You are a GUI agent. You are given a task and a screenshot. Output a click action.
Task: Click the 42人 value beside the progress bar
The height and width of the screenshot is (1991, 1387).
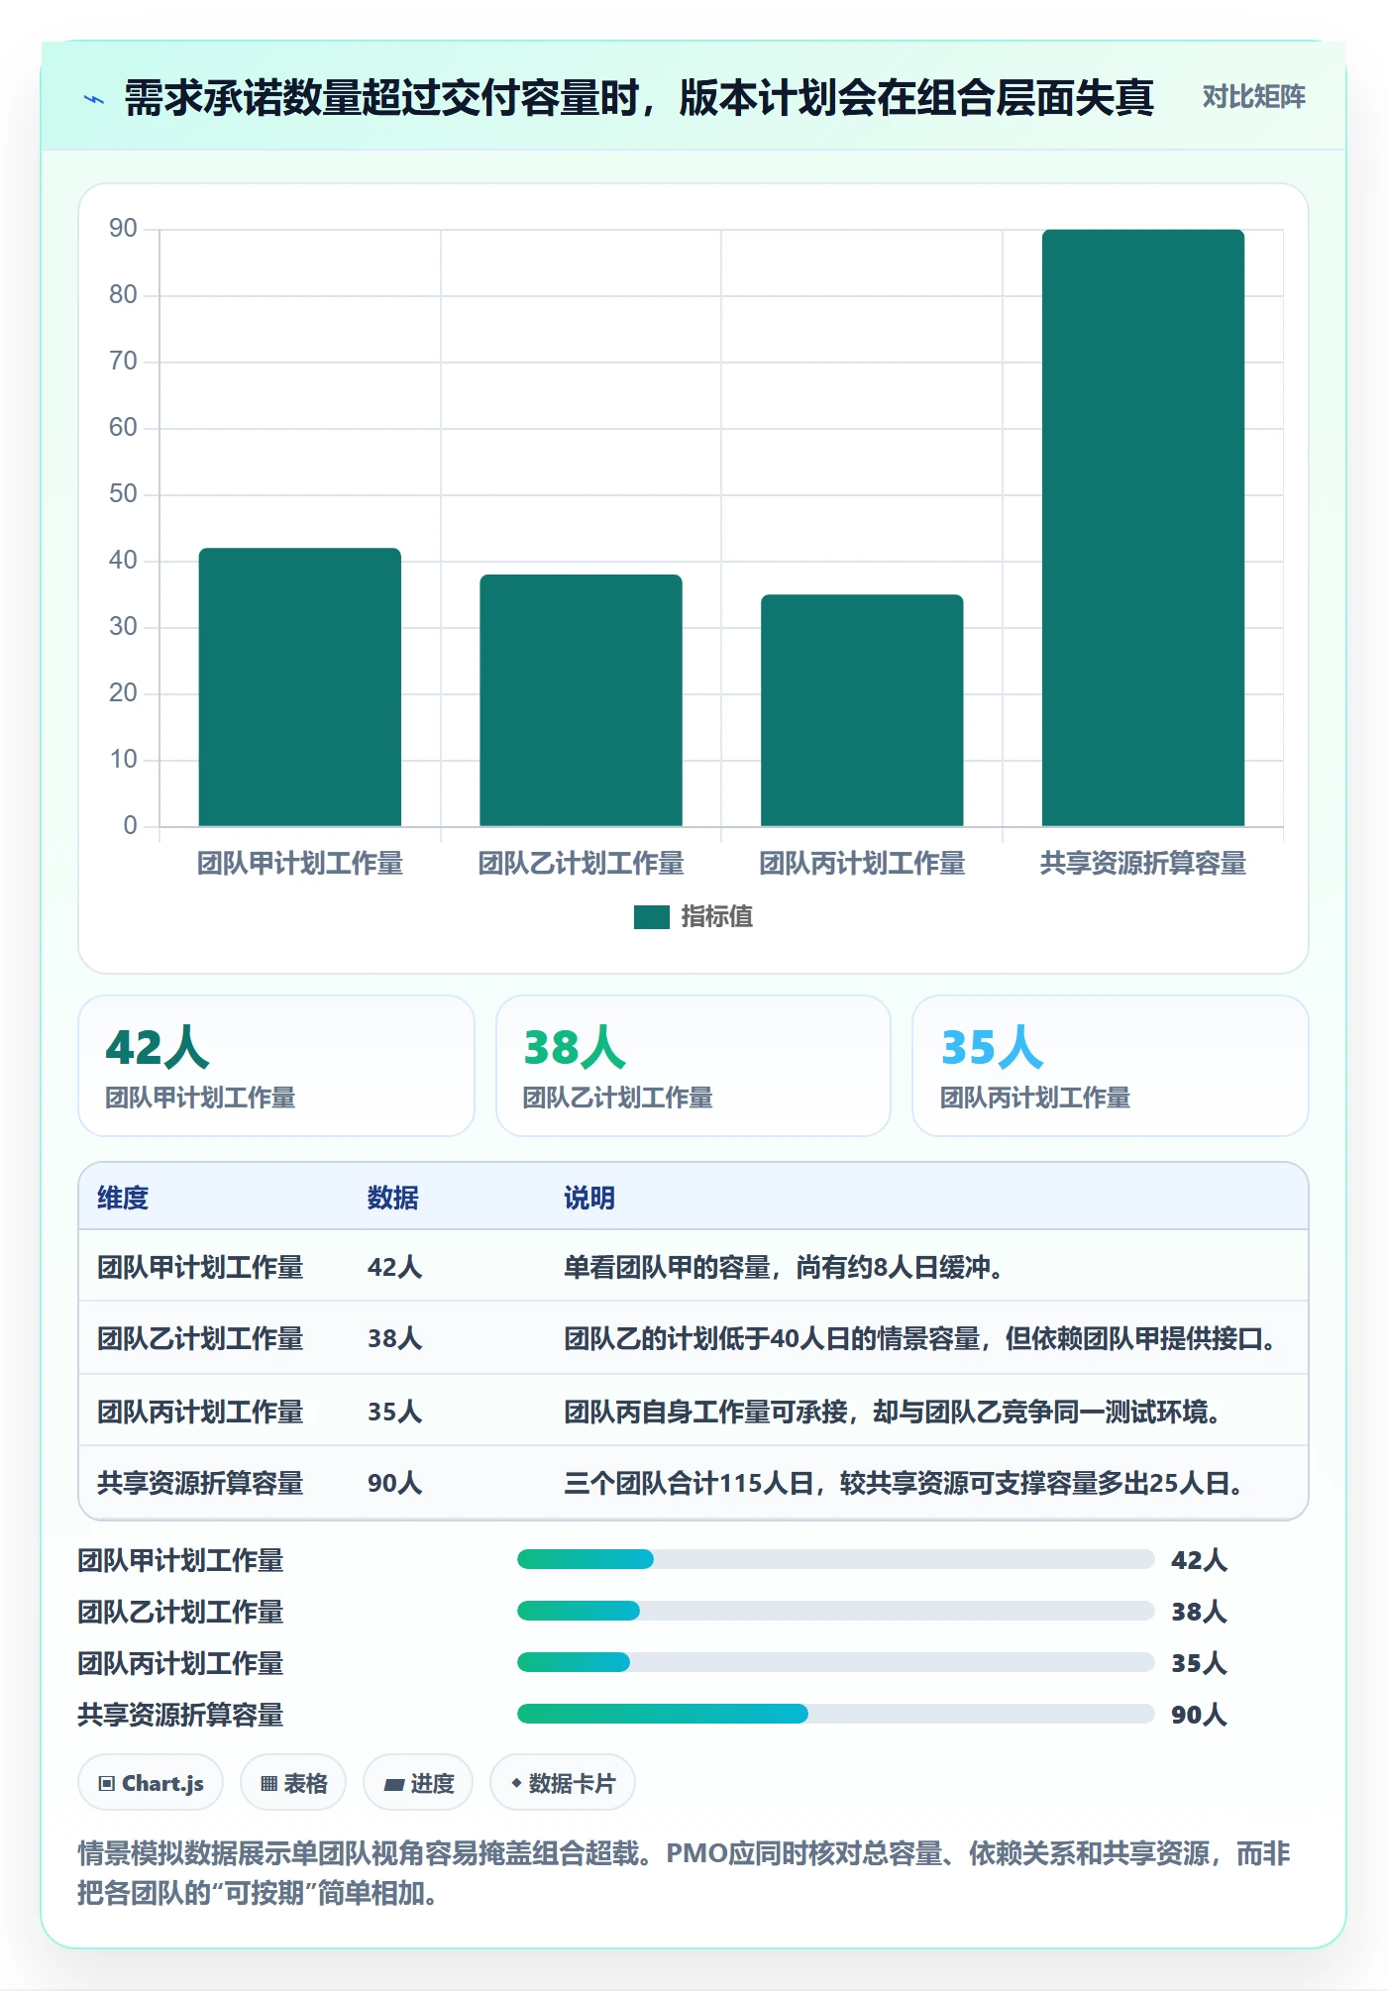click(x=1199, y=1560)
